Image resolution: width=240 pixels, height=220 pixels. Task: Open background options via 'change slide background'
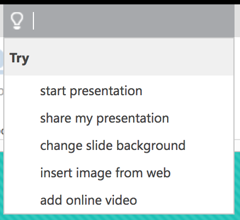[113, 146]
